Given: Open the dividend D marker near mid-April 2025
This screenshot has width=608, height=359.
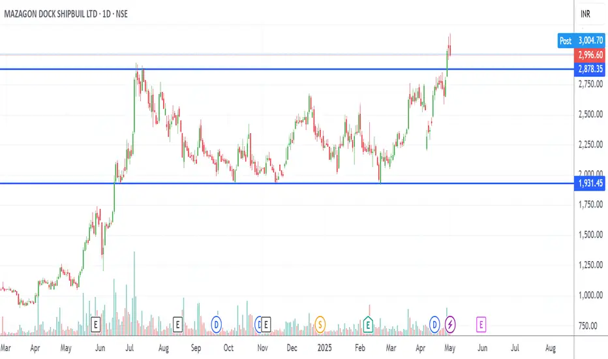Looking at the screenshot, I should click(x=434, y=324).
